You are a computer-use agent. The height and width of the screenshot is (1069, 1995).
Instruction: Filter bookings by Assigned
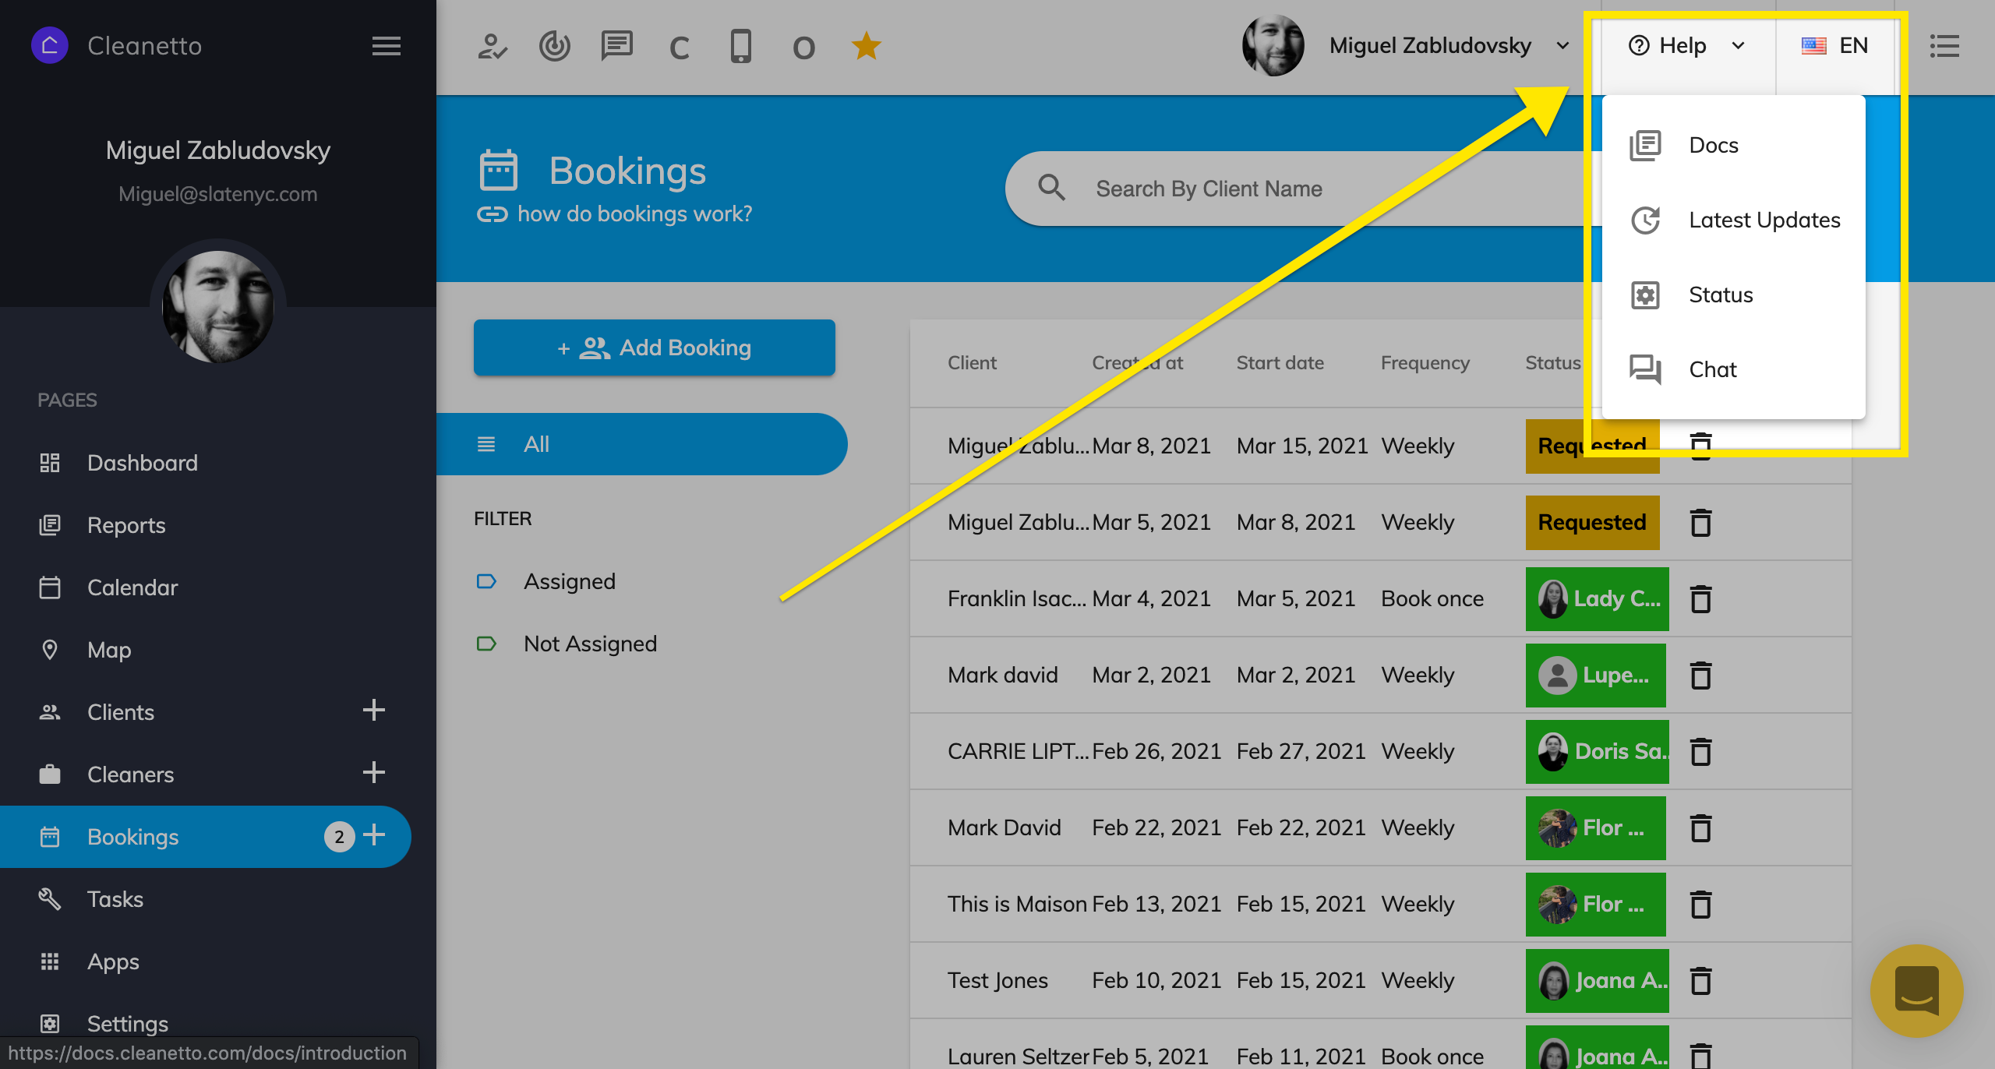pyautogui.click(x=569, y=581)
